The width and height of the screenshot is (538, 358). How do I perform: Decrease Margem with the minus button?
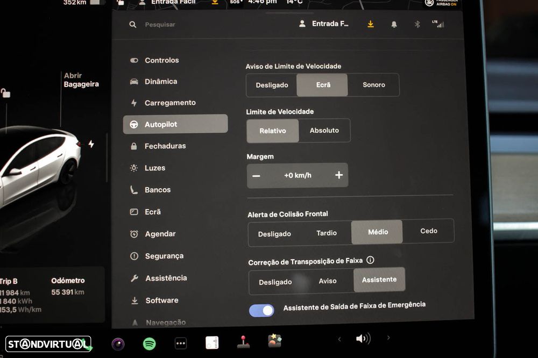point(256,176)
